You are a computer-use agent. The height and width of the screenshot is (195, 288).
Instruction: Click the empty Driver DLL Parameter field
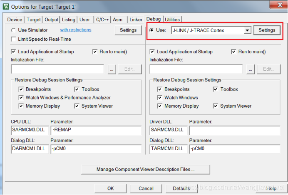235,130
